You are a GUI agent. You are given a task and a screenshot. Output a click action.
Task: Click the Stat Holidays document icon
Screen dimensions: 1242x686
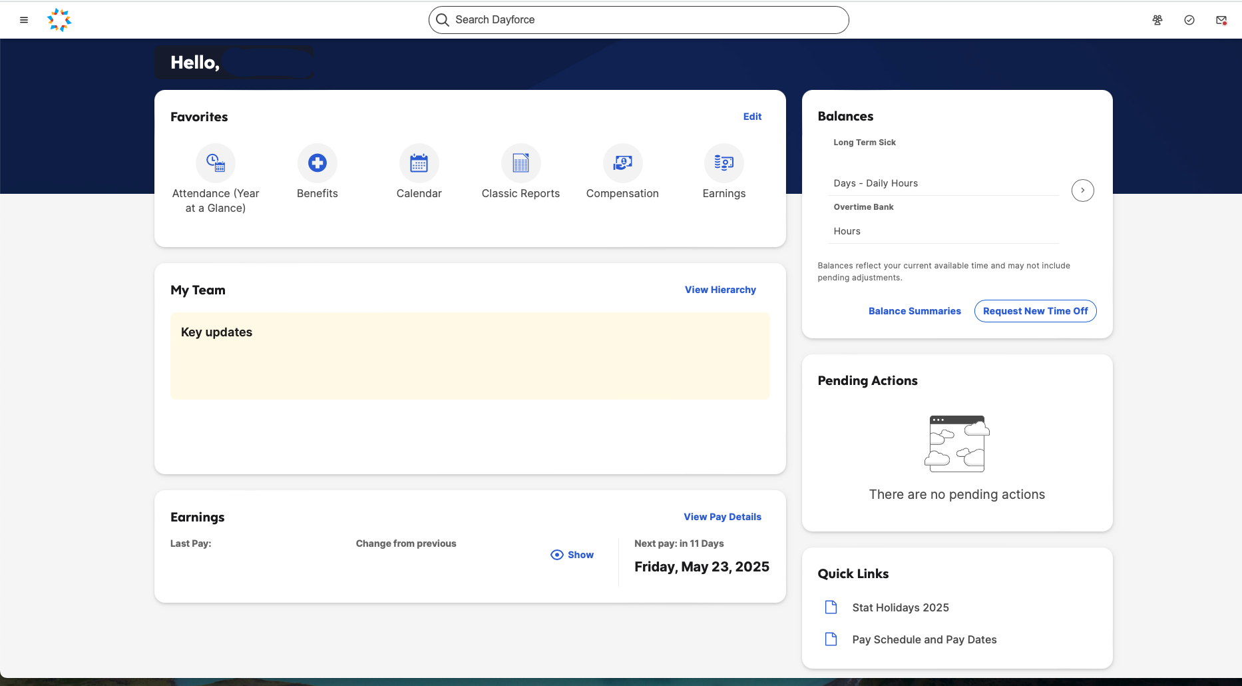click(831, 607)
